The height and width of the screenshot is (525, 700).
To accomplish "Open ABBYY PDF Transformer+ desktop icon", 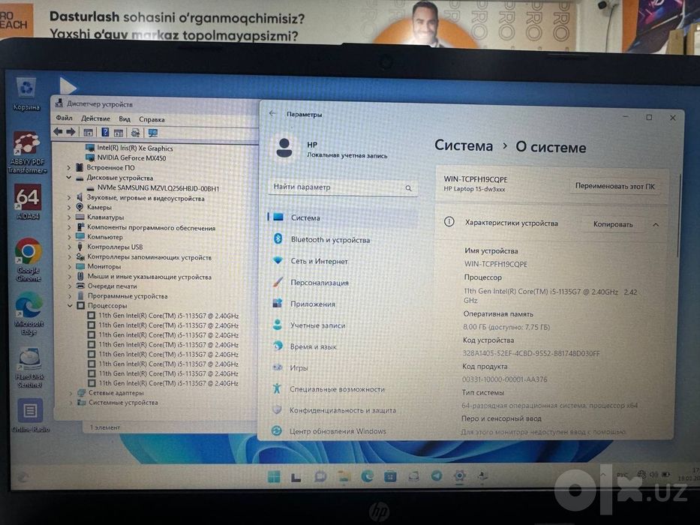I will (27, 153).
